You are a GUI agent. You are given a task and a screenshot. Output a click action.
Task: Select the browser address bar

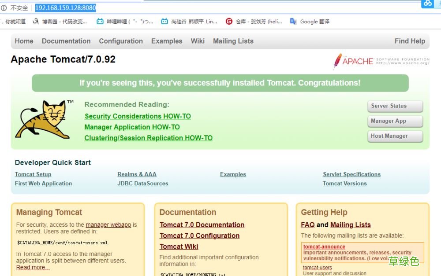(x=66, y=7)
